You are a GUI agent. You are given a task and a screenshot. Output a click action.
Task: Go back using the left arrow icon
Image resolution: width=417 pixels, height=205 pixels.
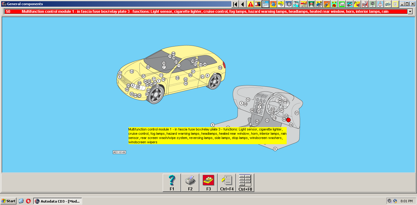(x=243, y=4)
